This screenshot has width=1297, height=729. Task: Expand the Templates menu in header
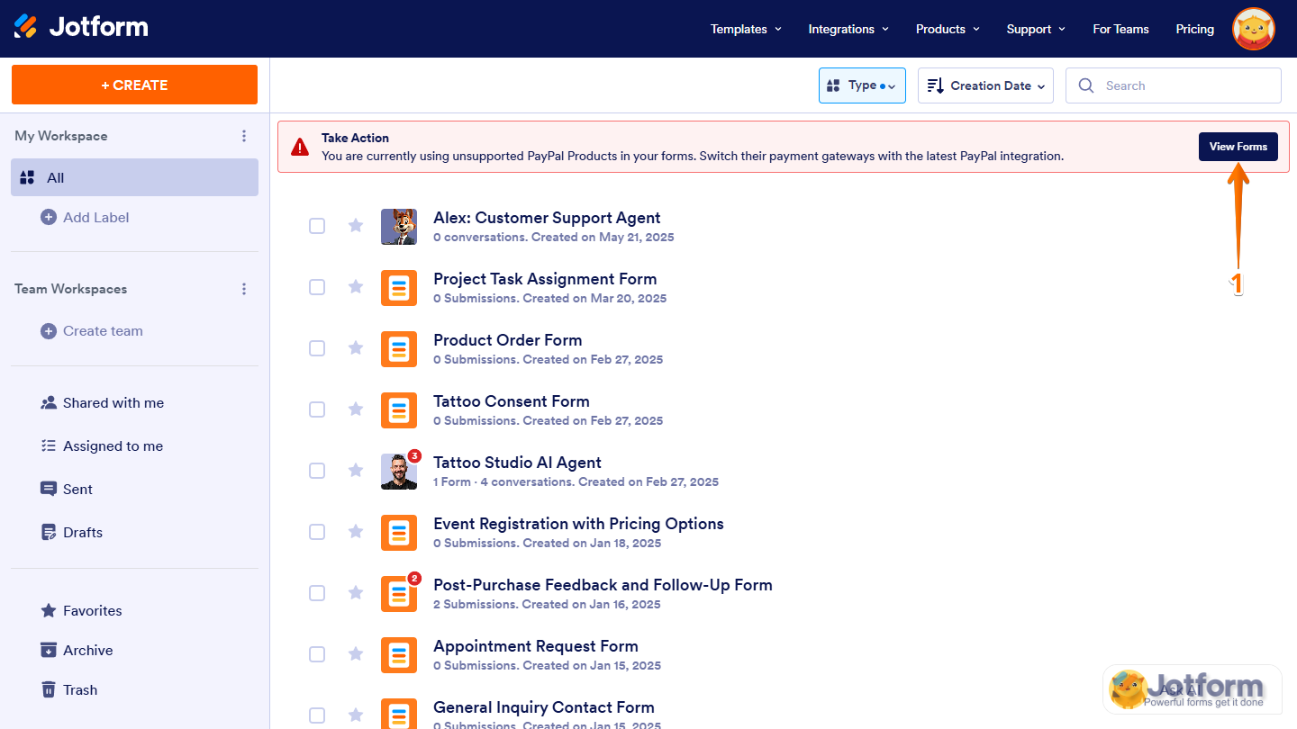(x=746, y=29)
